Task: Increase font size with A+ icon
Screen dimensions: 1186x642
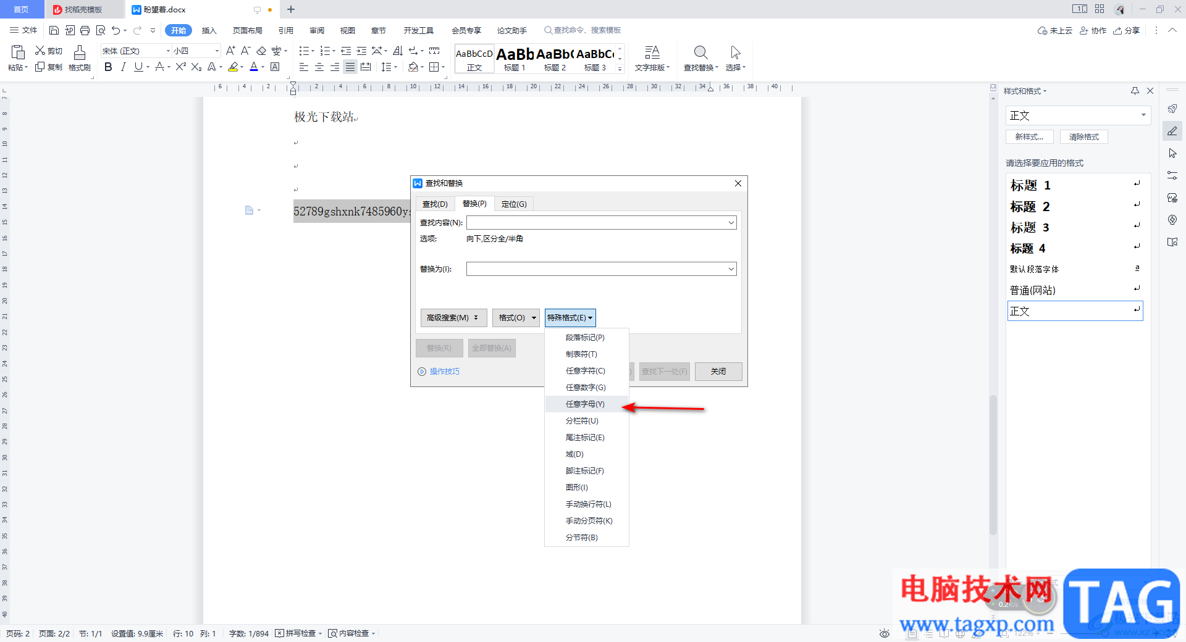Action: coord(230,51)
